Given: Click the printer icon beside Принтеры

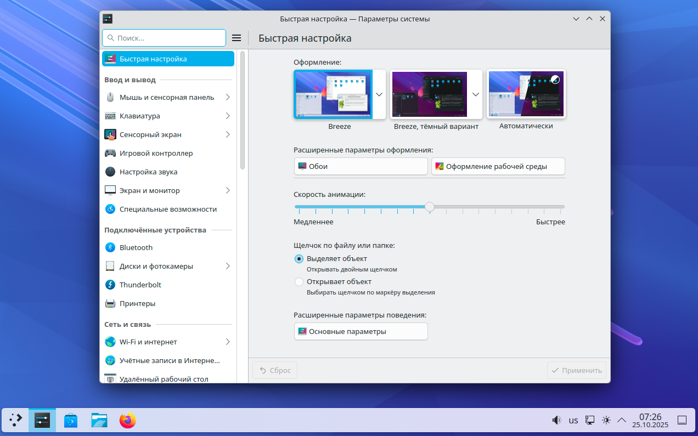Looking at the screenshot, I should coord(110,303).
